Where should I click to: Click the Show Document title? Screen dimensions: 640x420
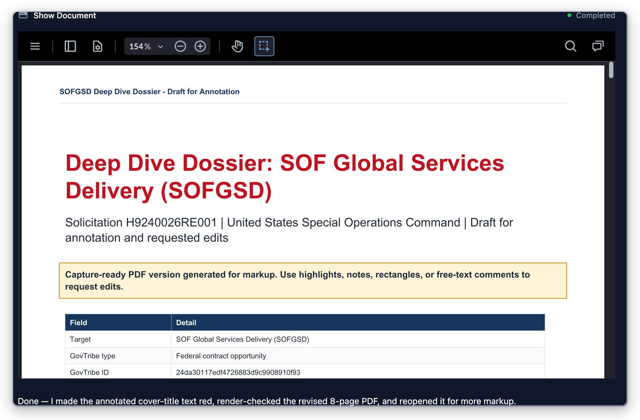65,15
